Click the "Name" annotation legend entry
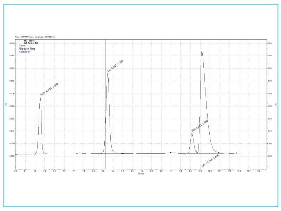281x211 pixels. point(22,46)
